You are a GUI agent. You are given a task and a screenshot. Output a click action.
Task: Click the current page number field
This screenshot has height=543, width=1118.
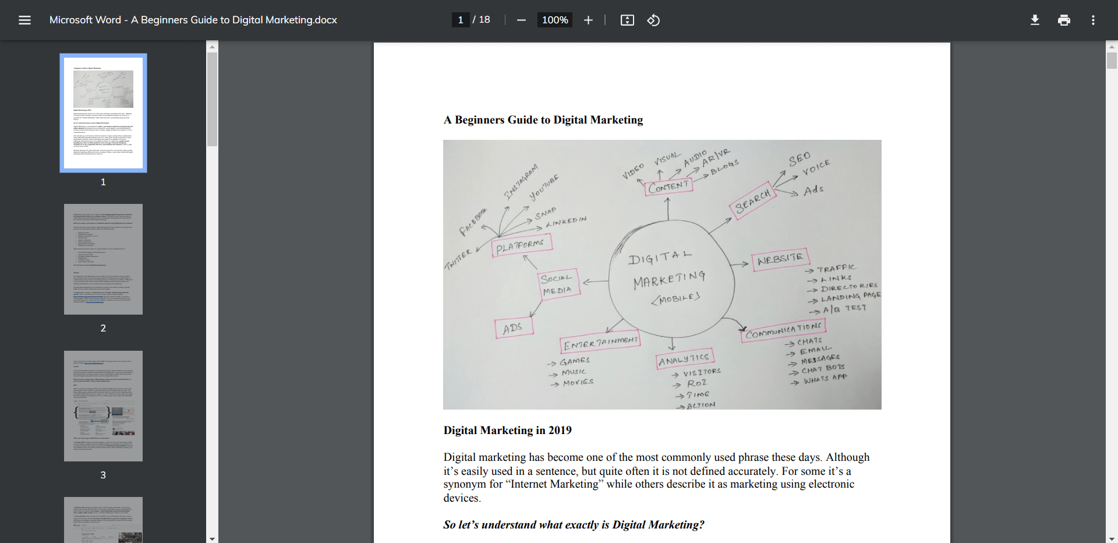click(461, 20)
